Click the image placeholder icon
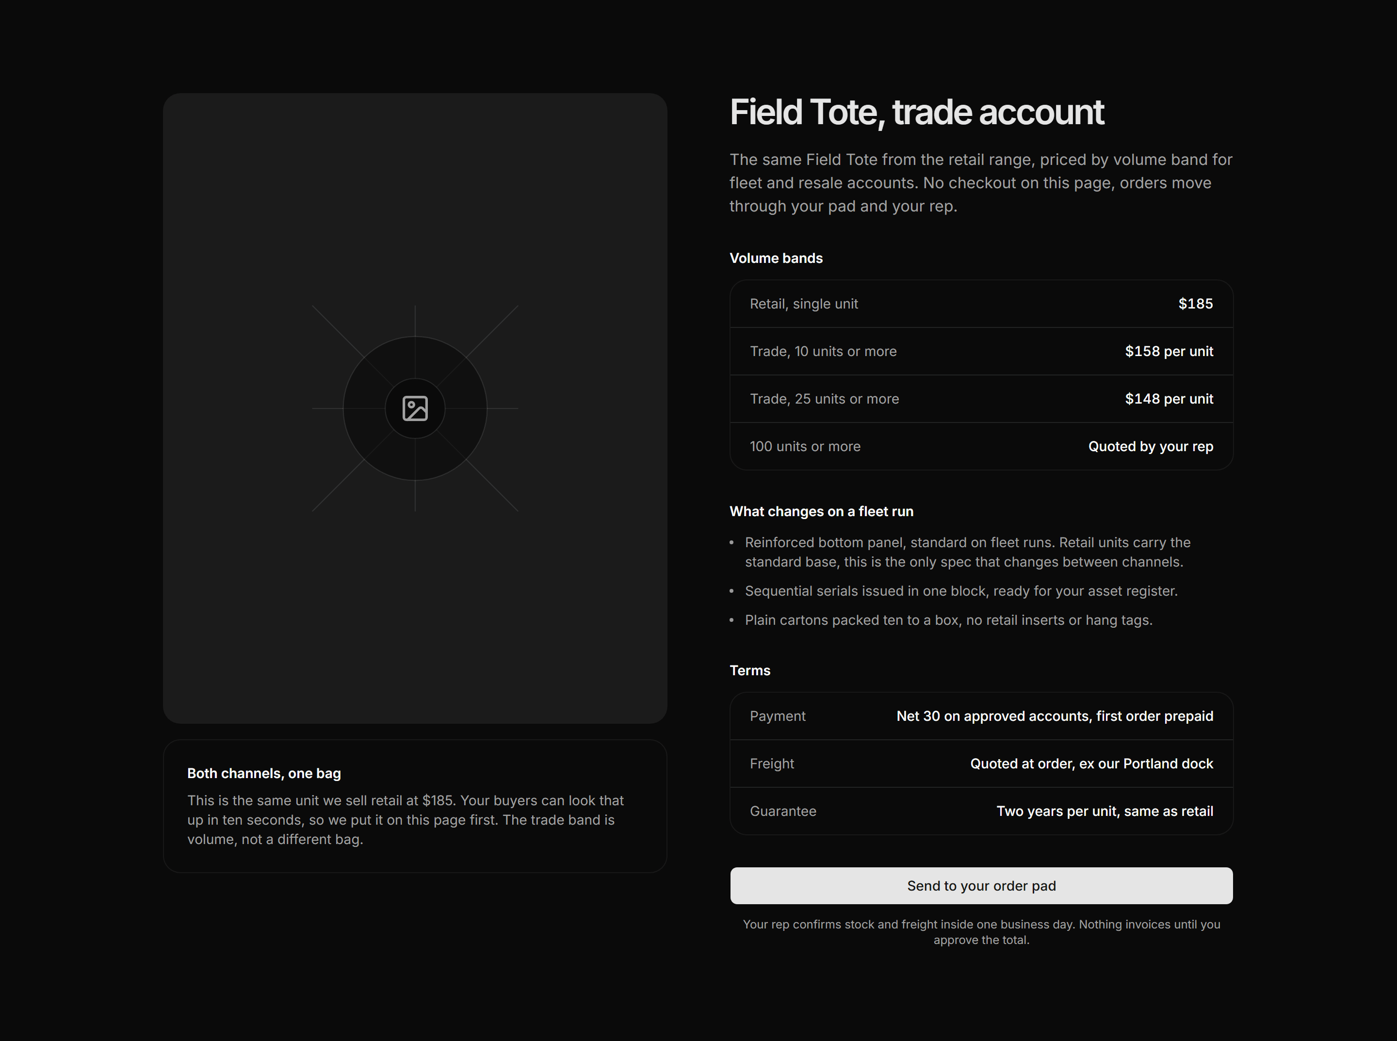Image resolution: width=1397 pixels, height=1041 pixels. click(415, 408)
